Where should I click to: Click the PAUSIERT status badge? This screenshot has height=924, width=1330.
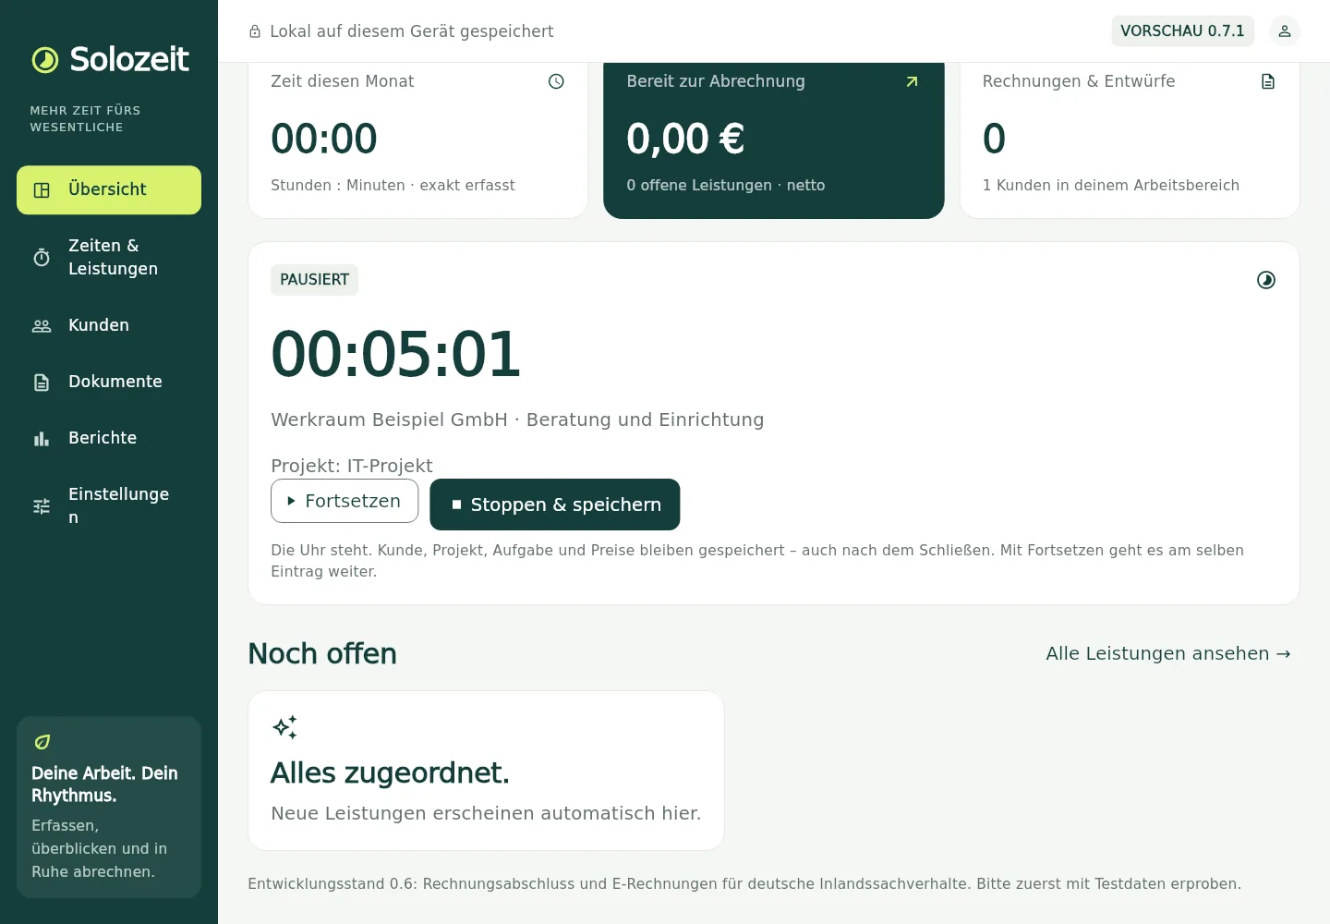(x=314, y=280)
